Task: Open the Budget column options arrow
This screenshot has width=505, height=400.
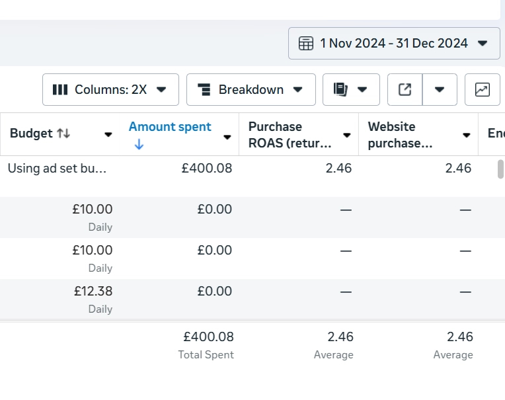Action: [108, 136]
